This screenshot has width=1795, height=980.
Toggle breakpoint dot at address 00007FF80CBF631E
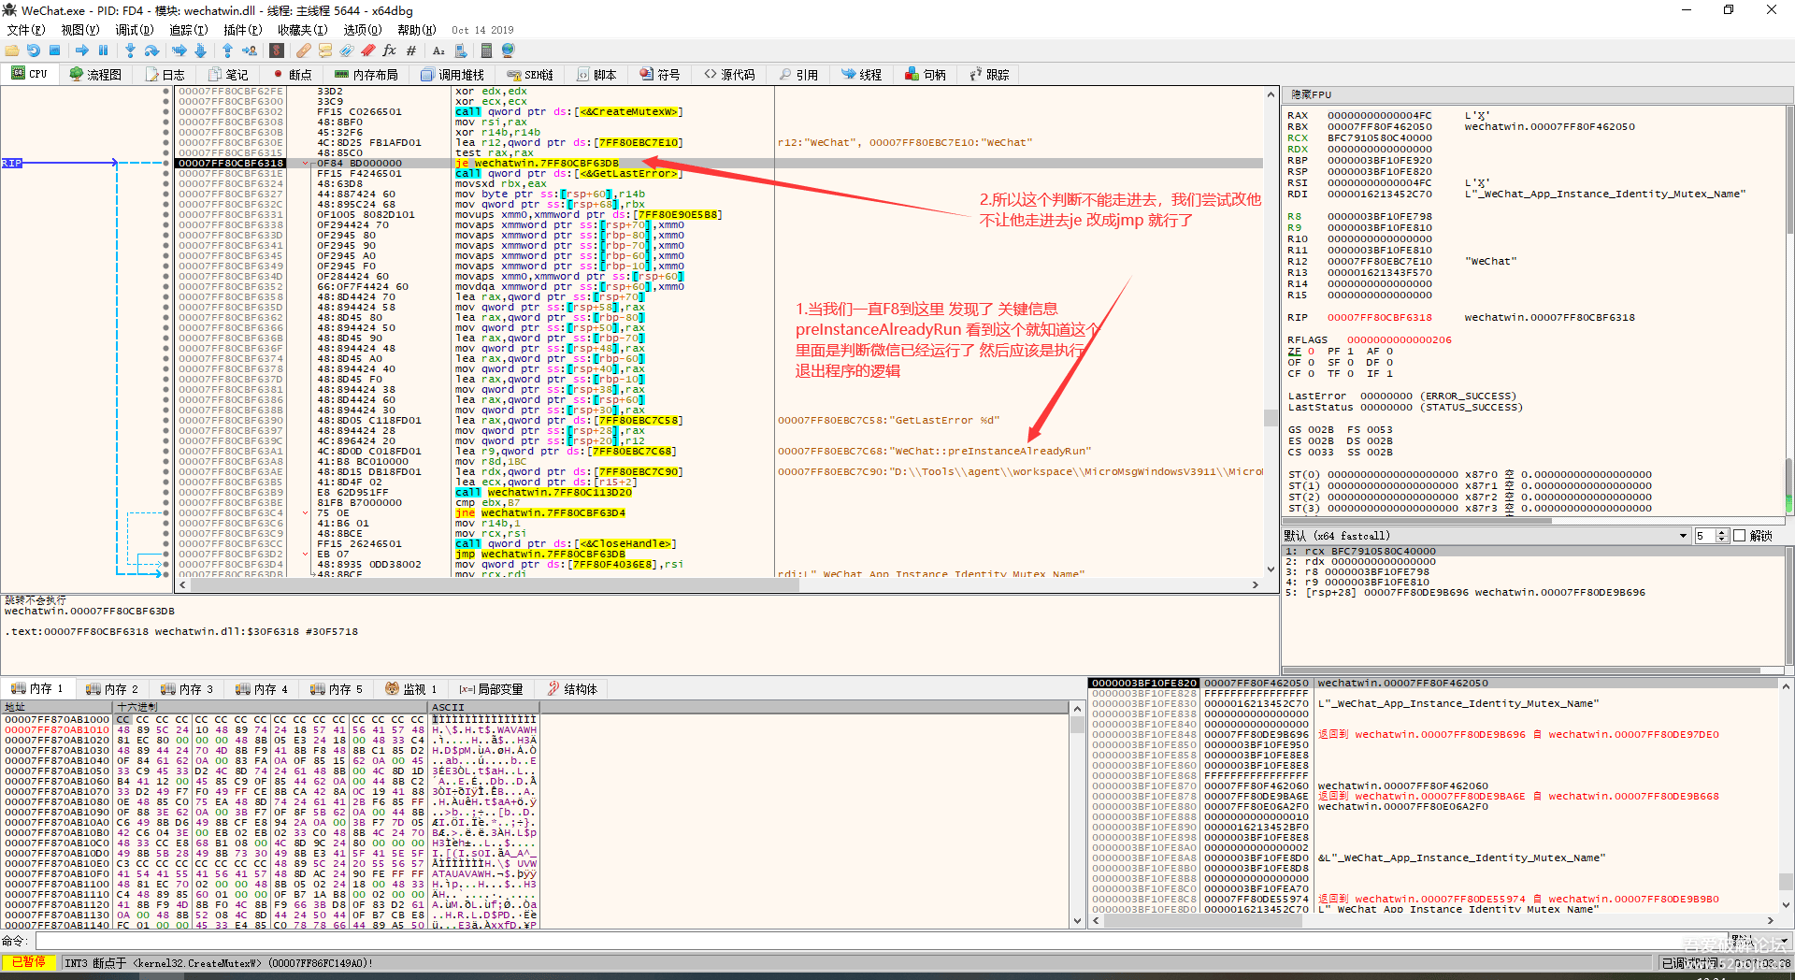point(166,173)
